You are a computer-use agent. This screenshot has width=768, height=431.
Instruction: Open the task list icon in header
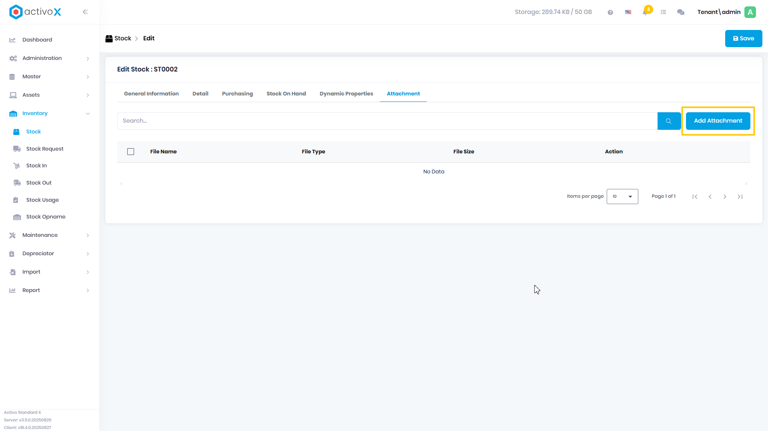pos(663,12)
